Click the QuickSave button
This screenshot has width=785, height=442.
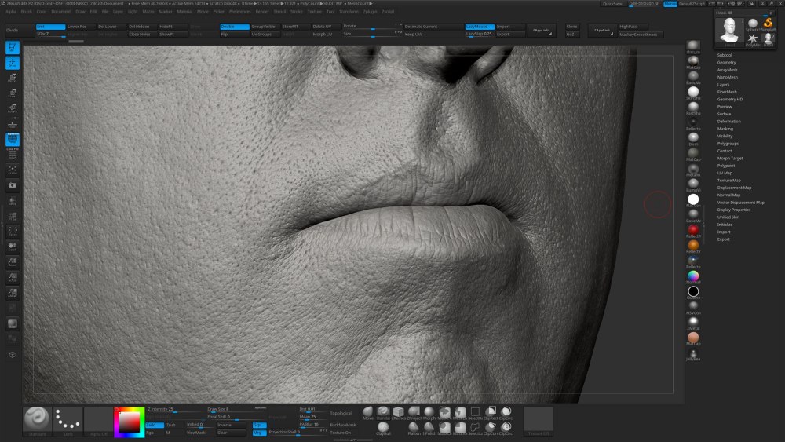613,3
